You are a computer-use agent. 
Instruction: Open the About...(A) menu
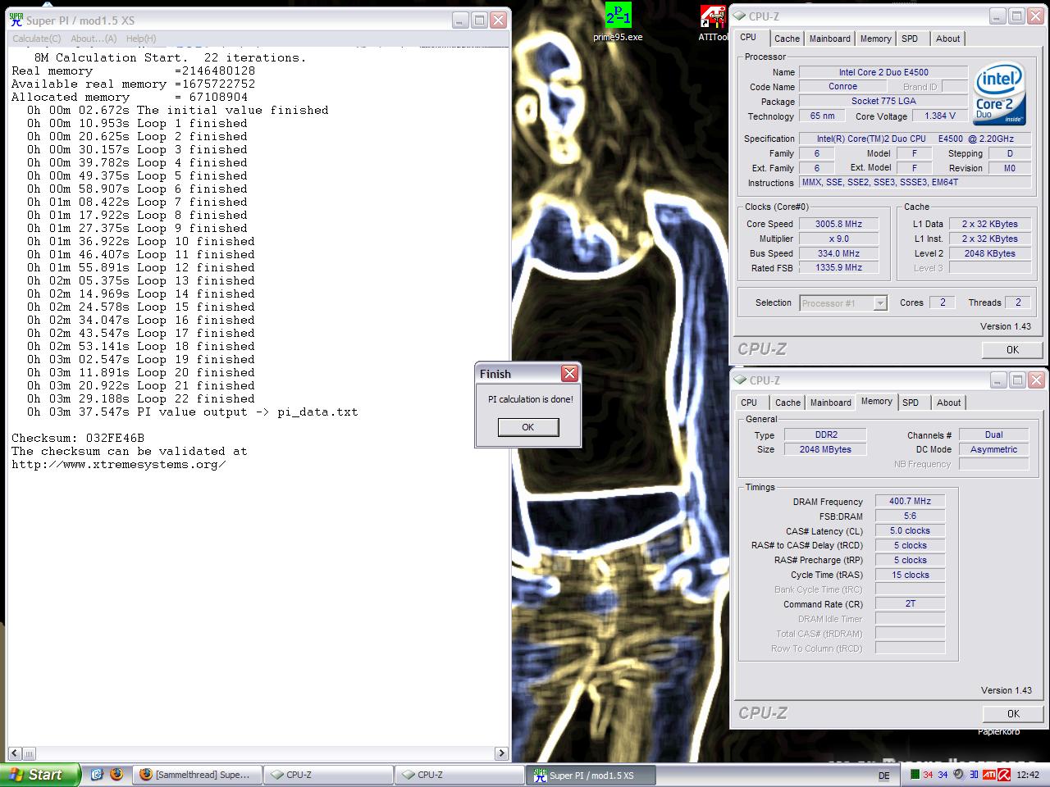(94, 39)
